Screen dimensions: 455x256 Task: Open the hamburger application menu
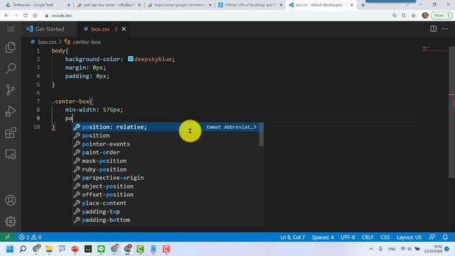pyautogui.click(x=11, y=29)
